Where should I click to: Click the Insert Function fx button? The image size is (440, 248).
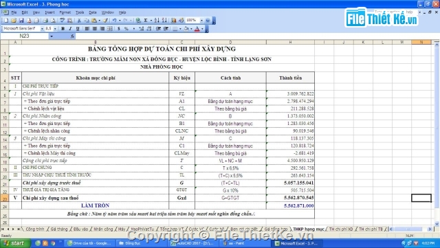(72, 36)
